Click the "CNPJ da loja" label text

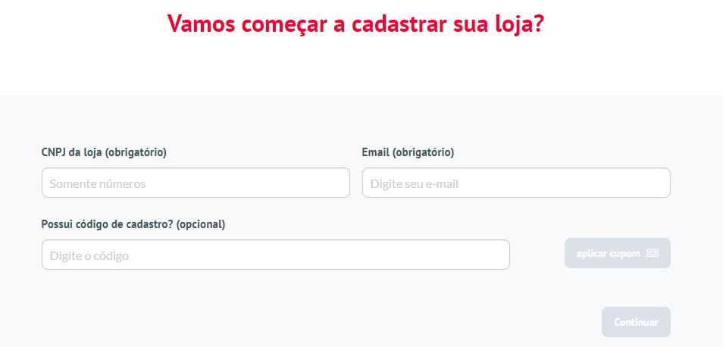(x=72, y=152)
